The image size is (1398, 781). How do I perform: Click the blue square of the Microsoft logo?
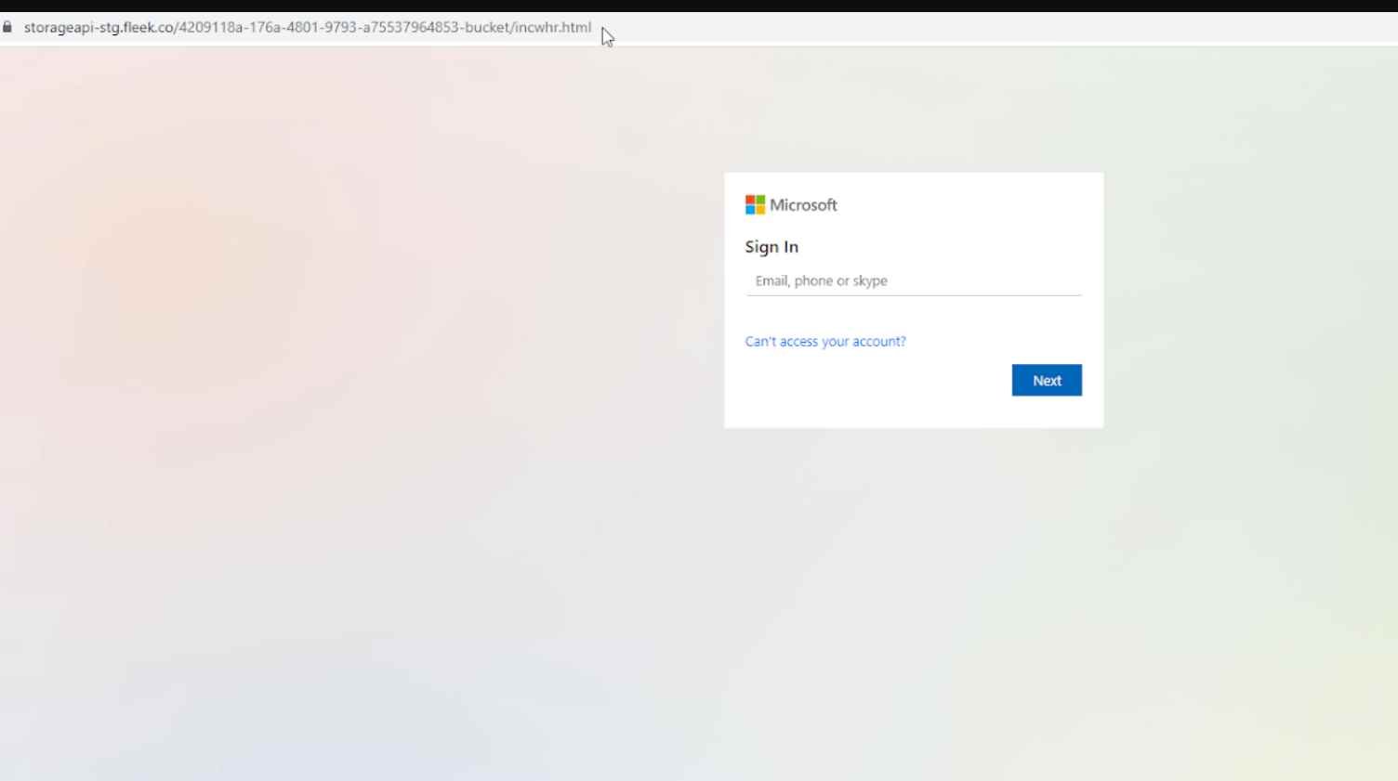(x=750, y=210)
